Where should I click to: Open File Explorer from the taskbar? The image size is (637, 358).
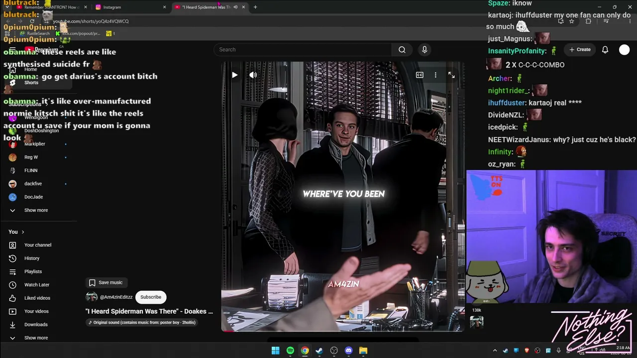click(363, 351)
